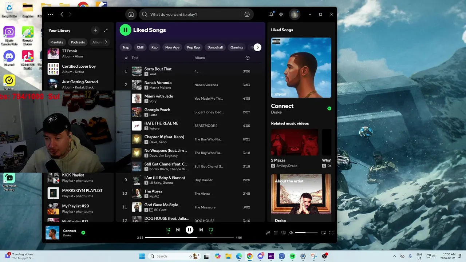Toggle liked checkmark next to now-playing title
The width and height of the screenshot is (466, 262).
point(83,233)
